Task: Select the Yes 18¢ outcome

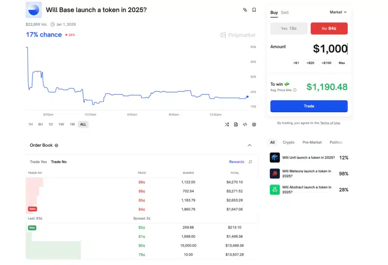Action: coord(289,28)
